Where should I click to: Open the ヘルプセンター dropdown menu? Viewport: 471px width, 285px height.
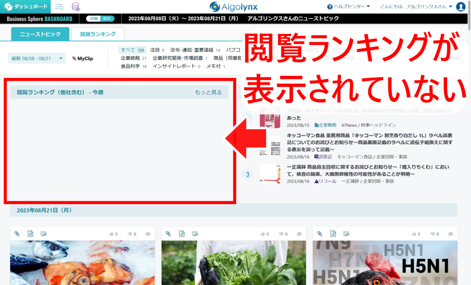[349, 6]
